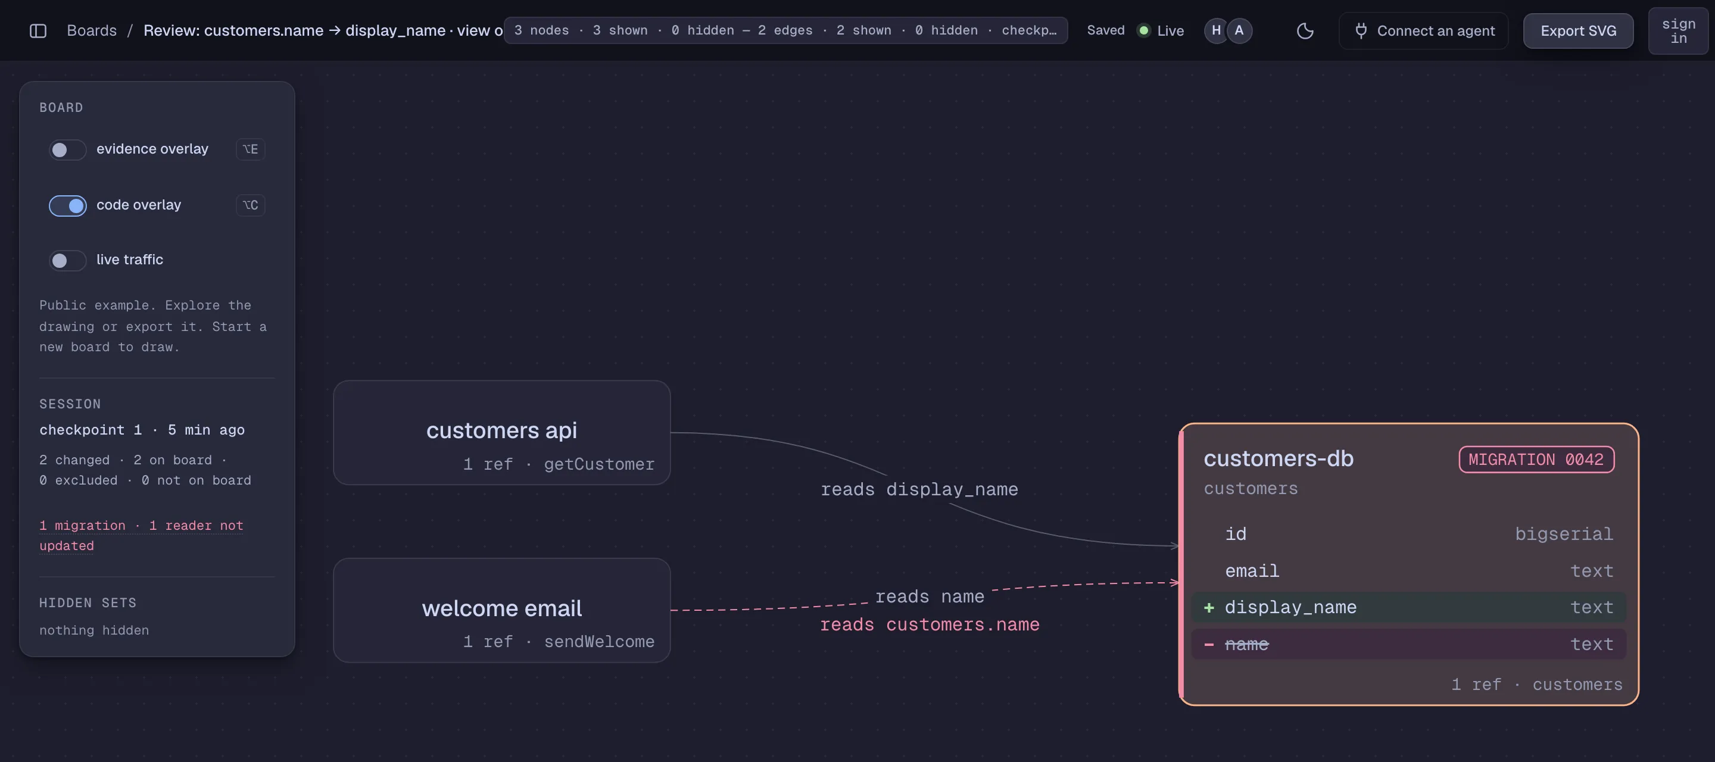This screenshot has height=762, width=1715.
Task: Open the board title in breadcrumb
Action: pyautogui.click(x=323, y=30)
